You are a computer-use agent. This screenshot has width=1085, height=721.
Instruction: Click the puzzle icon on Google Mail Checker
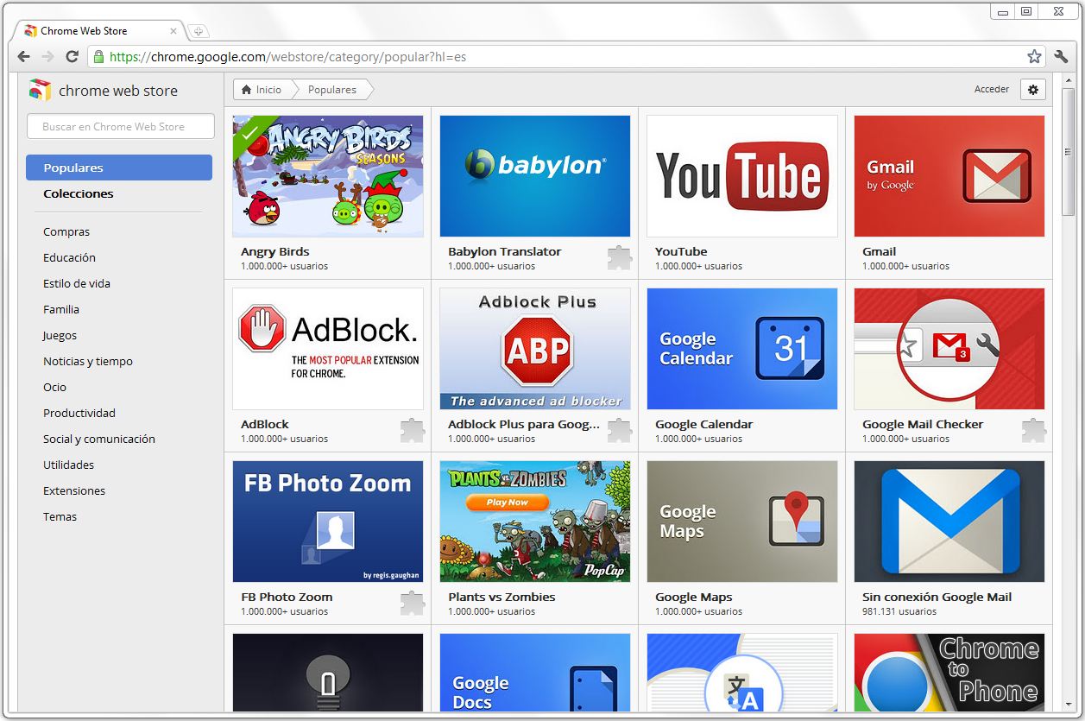(x=1033, y=430)
